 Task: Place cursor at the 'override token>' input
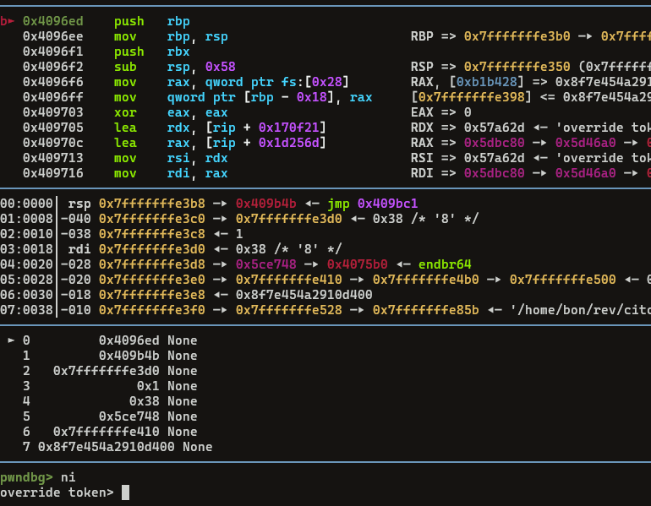pyautogui.click(x=125, y=492)
